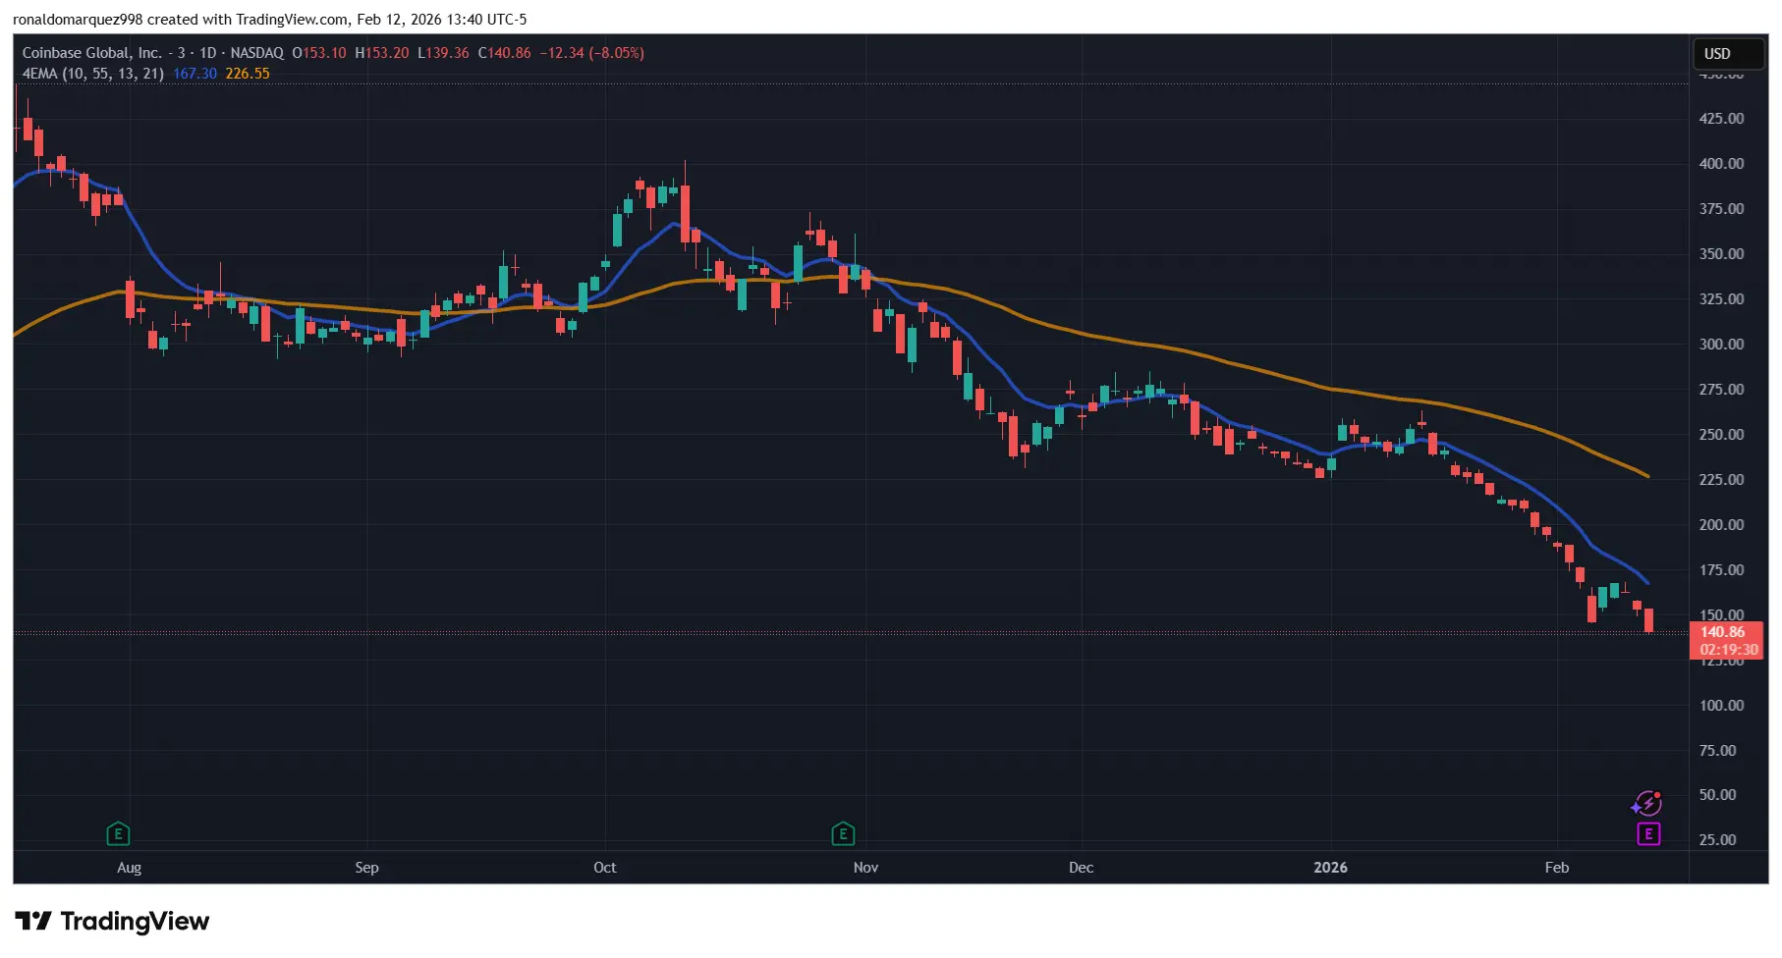Click the orange 226.55 EMA value
The image size is (1782, 958).
click(250, 74)
